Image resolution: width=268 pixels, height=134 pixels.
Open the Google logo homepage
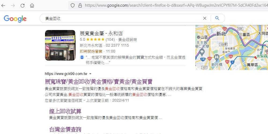click(x=15, y=19)
